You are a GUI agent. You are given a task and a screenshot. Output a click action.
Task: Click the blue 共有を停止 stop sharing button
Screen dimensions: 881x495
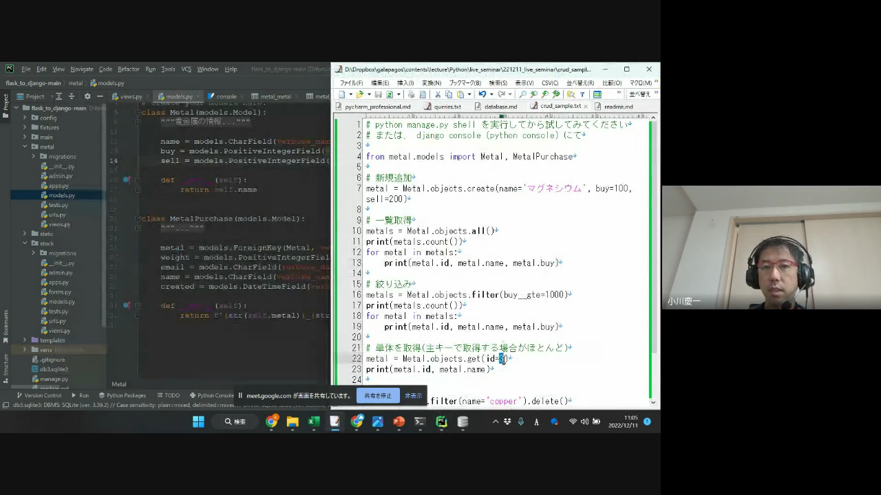click(378, 396)
